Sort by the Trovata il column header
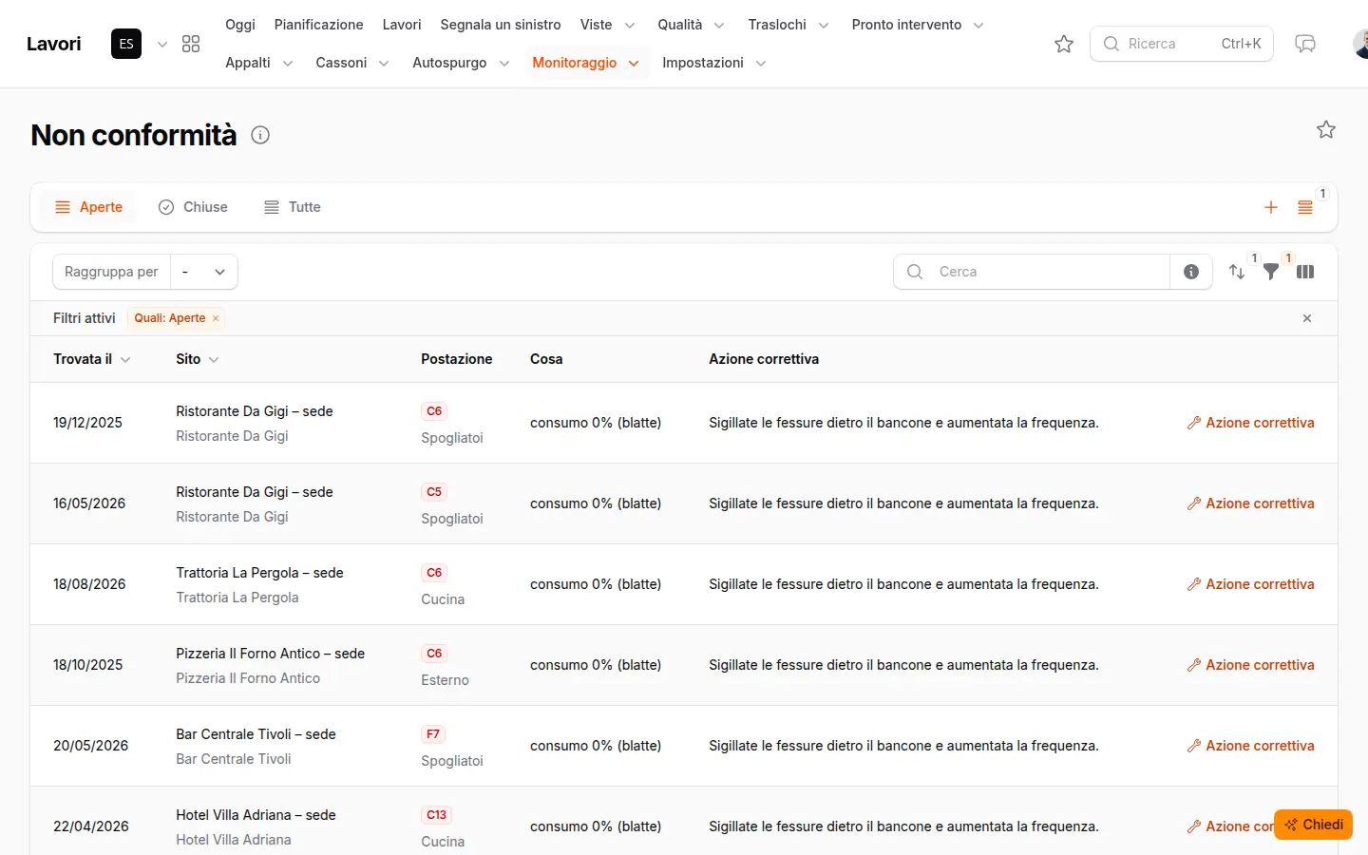Viewport: 1368px width, 855px height. pos(92,359)
